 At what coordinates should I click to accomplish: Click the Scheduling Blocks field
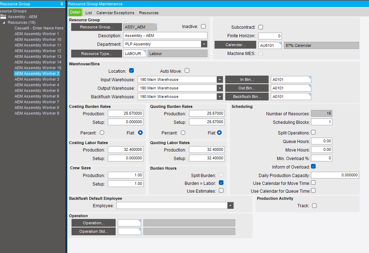tap(322, 122)
